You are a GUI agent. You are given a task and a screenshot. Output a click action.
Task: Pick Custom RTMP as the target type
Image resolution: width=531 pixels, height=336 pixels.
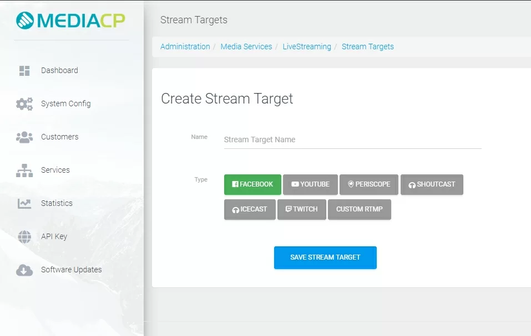359,209
